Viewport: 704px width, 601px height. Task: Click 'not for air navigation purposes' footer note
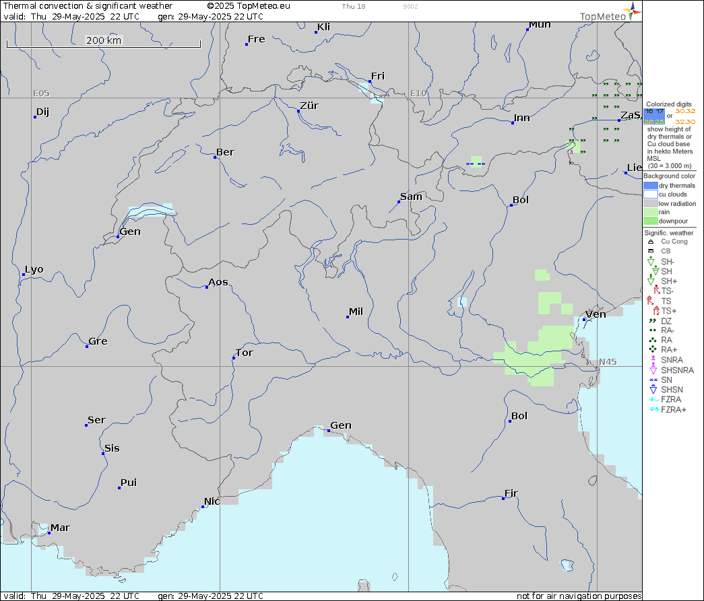pyautogui.click(x=579, y=596)
